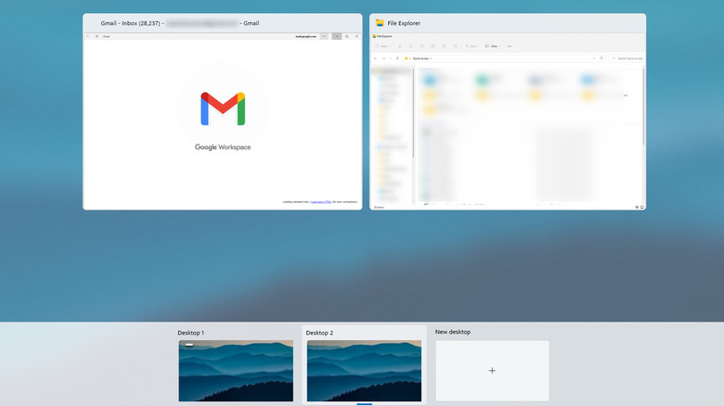Switch to the Gmail Inbox window thumbnail
The width and height of the screenshot is (724, 406).
[x=222, y=111]
